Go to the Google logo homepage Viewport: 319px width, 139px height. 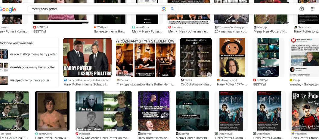coord(8,9)
